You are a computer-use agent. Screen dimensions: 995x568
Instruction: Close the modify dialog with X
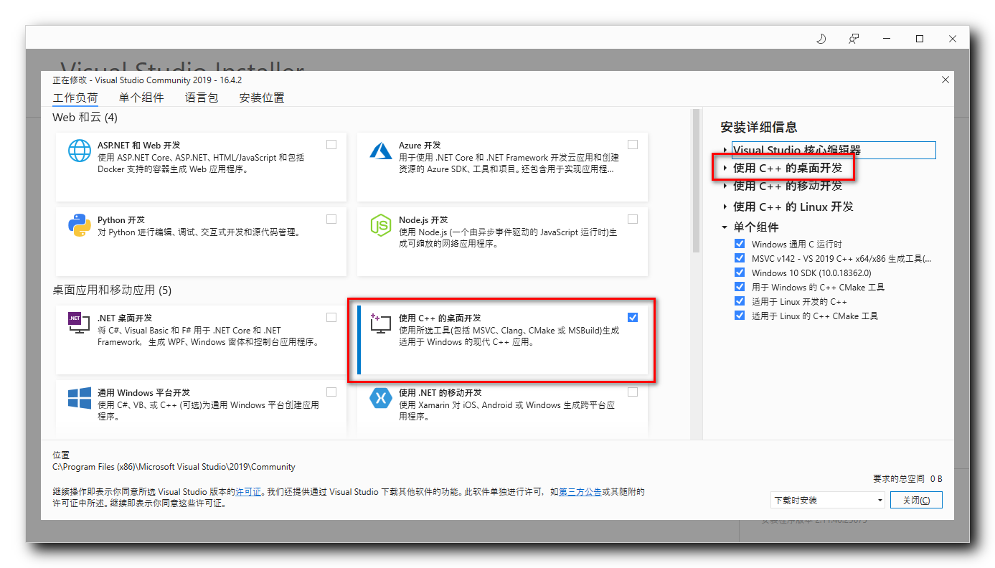pos(946,80)
